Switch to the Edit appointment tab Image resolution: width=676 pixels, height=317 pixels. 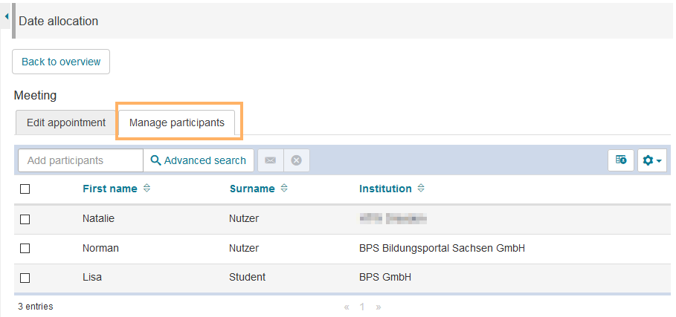tap(66, 122)
